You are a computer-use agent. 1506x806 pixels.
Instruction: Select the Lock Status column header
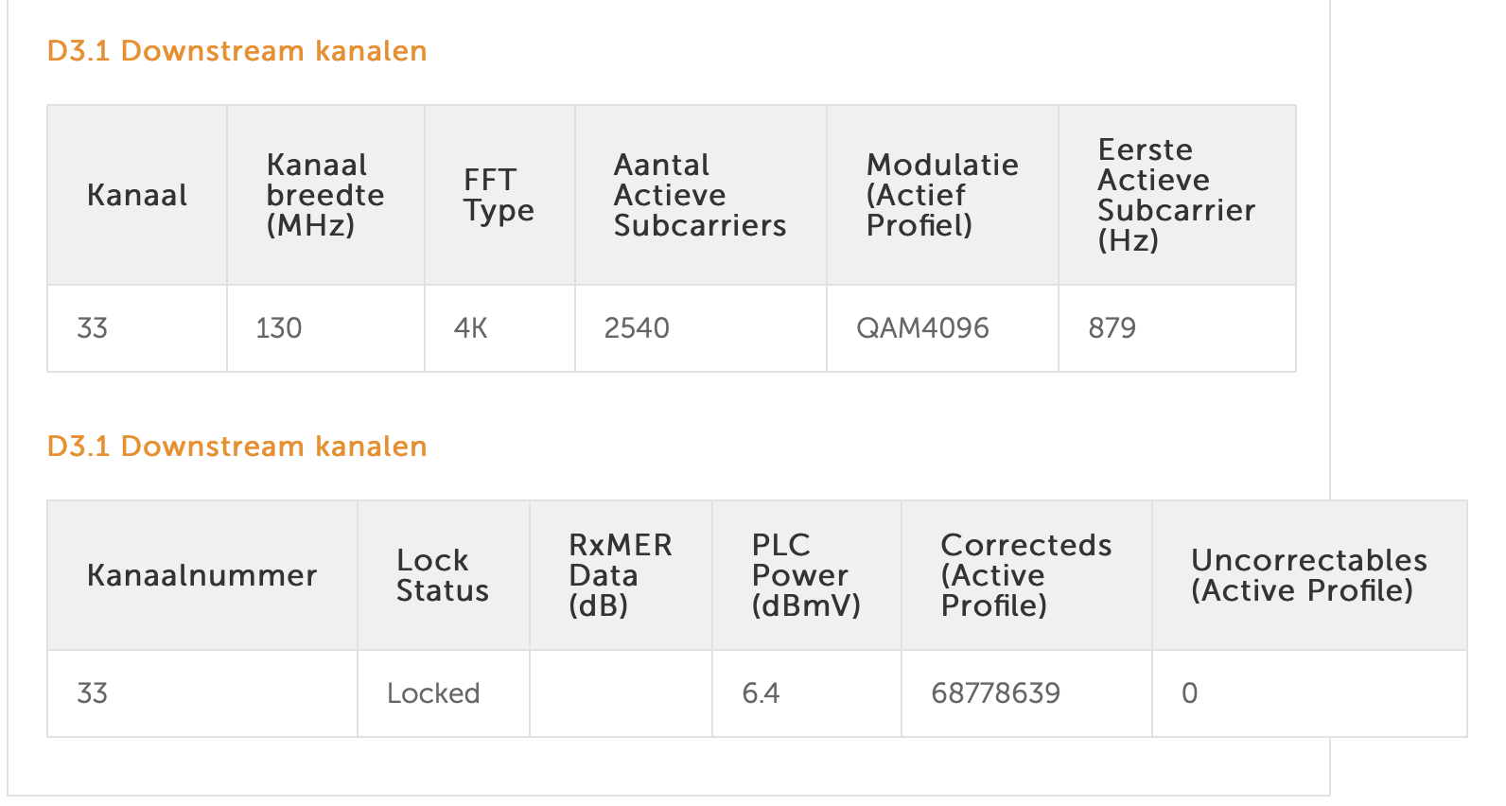[442, 576]
